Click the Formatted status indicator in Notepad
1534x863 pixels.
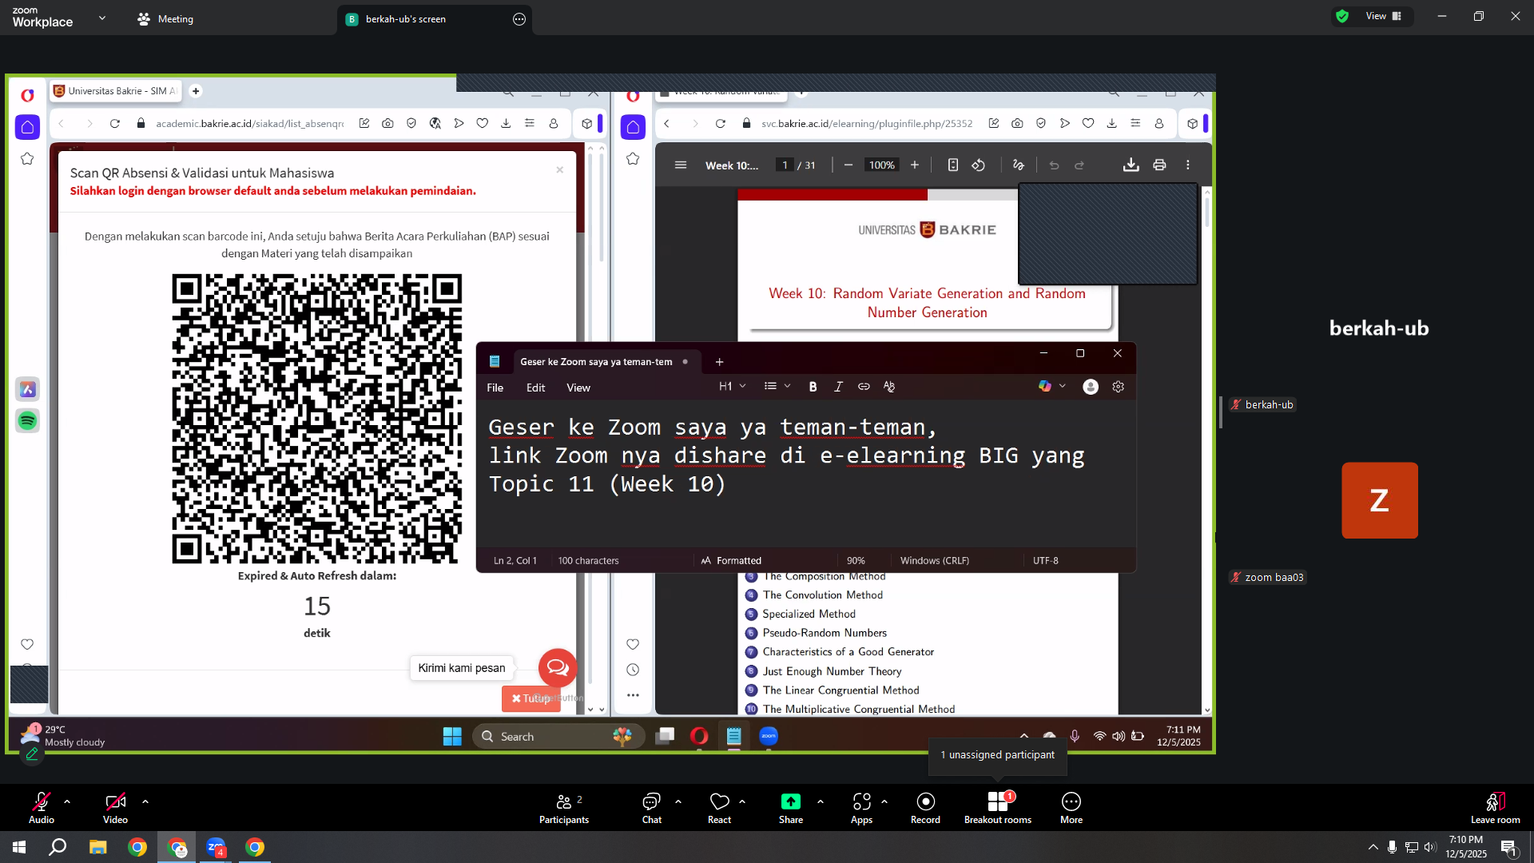731,561
